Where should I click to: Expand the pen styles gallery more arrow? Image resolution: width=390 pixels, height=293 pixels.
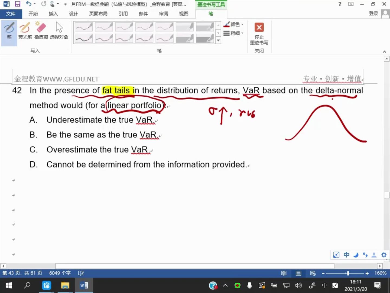click(x=218, y=41)
